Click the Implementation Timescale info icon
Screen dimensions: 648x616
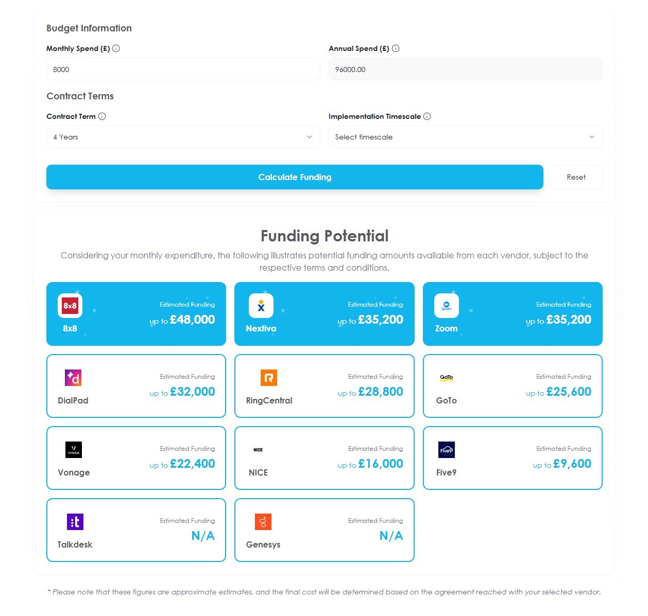coord(427,116)
